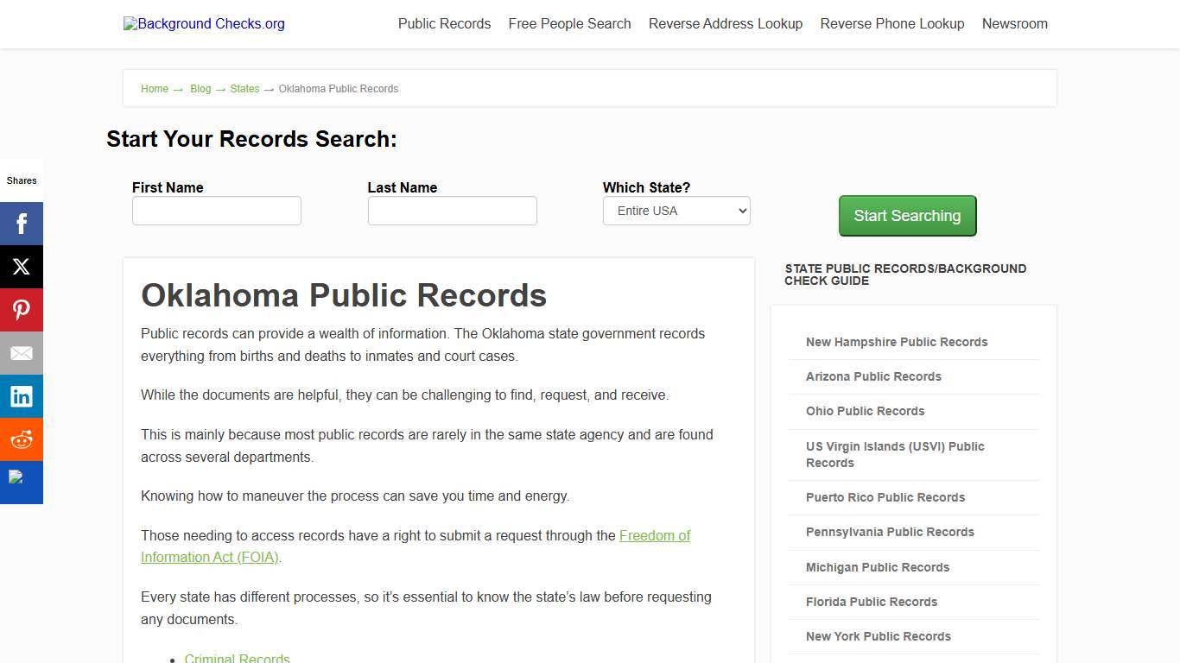This screenshot has height=663, width=1180.
Task: Visit the Criminal Records page
Action: point(237,658)
